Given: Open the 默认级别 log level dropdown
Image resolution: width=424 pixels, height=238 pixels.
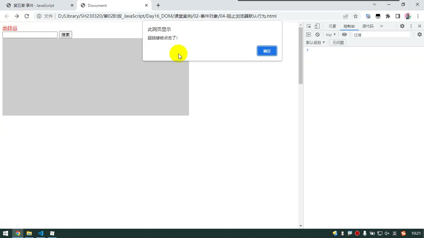Looking at the screenshot, I should tap(316, 42).
